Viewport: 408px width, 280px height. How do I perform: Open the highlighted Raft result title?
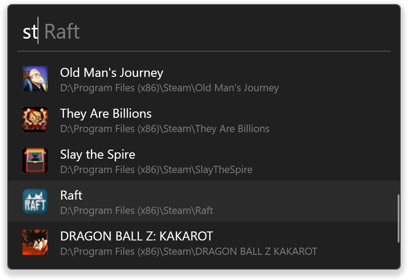71,196
